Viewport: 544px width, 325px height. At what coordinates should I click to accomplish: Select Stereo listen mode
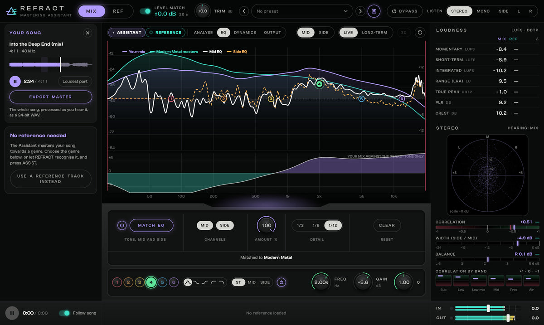[459, 11]
